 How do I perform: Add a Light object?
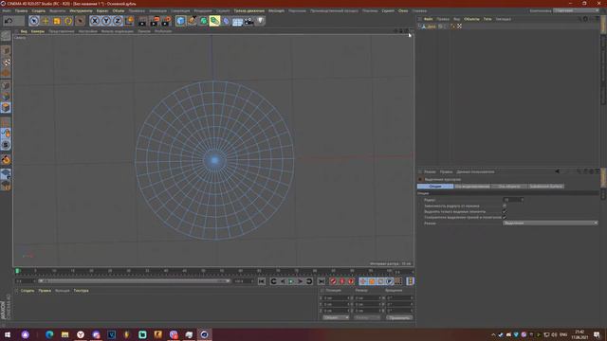point(260,21)
